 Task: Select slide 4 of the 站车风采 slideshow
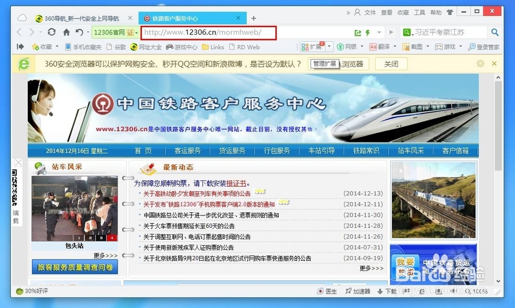[x=112, y=238]
